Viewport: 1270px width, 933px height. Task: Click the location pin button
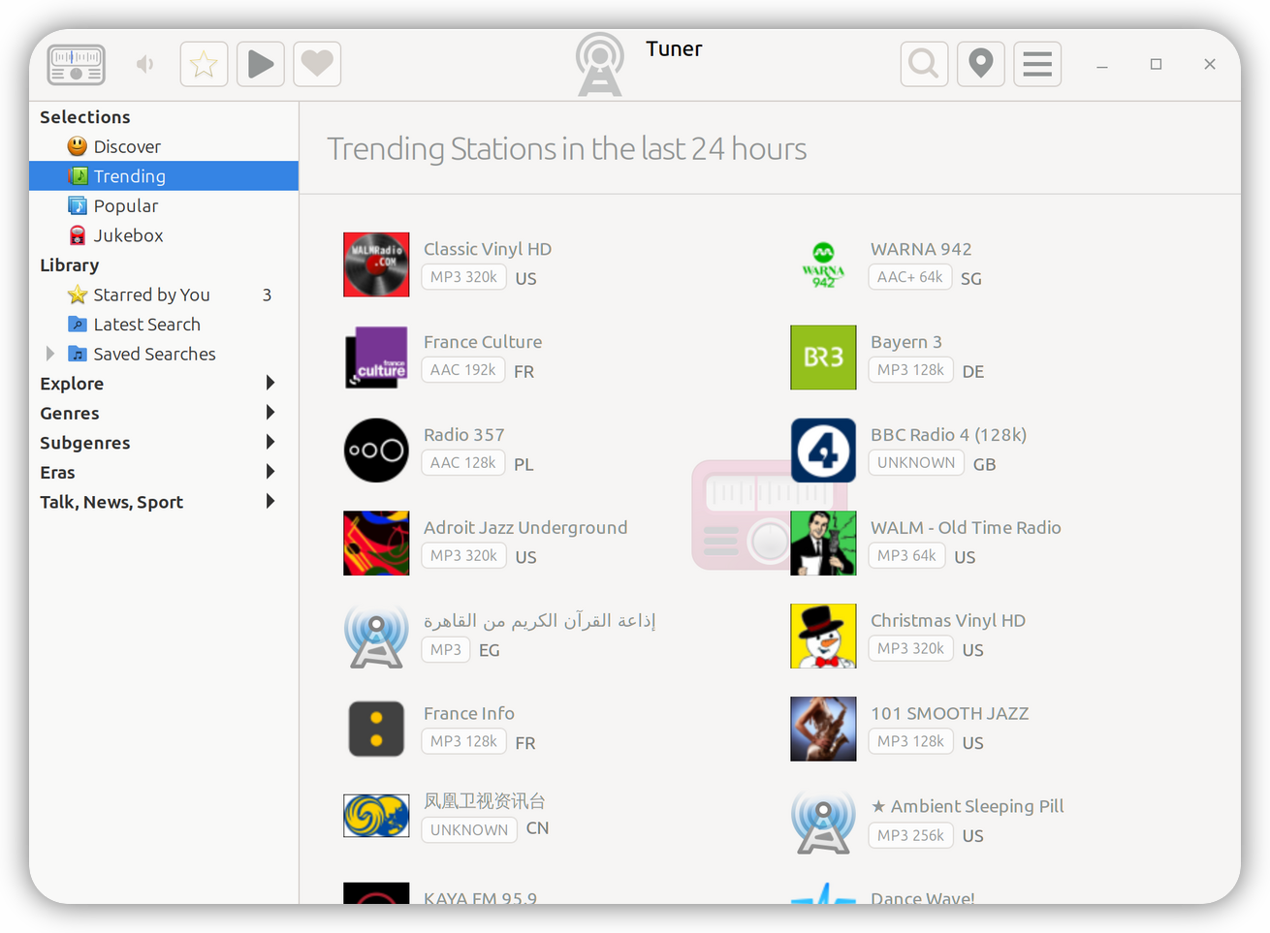[x=981, y=64]
